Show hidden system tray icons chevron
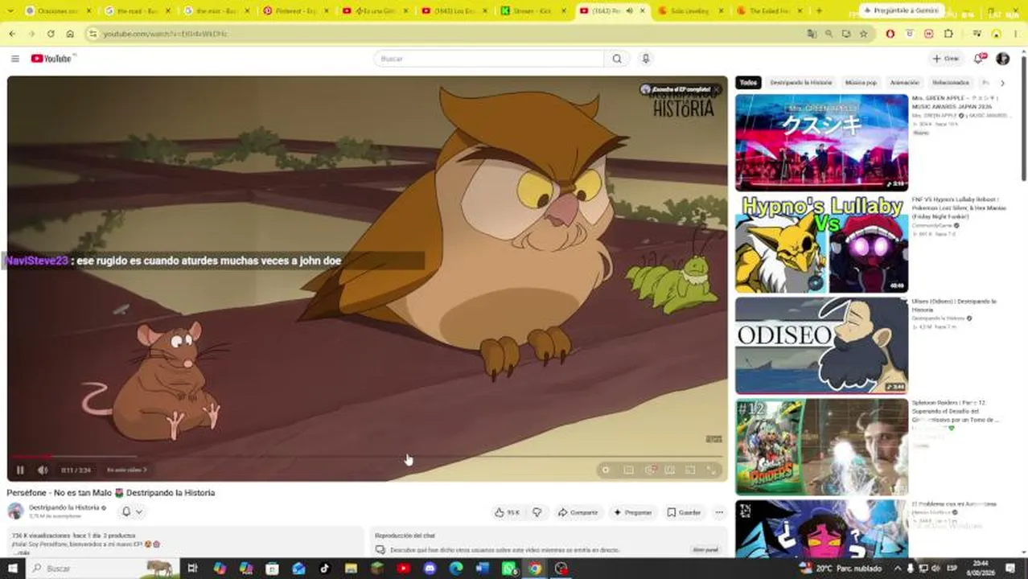This screenshot has width=1028, height=579. [898, 569]
